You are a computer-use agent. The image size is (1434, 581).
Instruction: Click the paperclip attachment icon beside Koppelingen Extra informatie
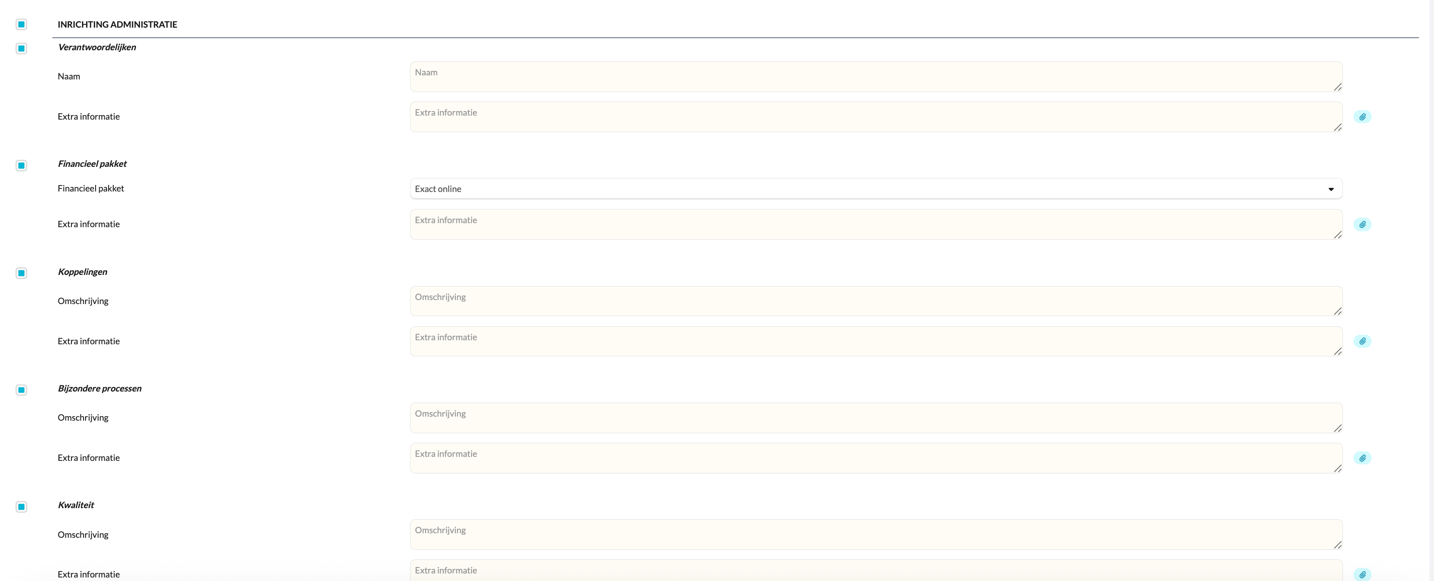(x=1362, y=341)
